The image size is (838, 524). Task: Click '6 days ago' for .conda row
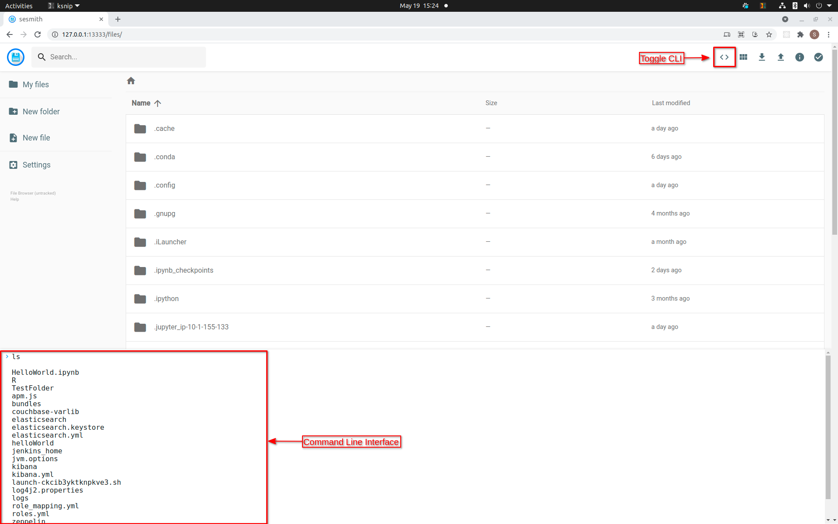pos(666,157)
